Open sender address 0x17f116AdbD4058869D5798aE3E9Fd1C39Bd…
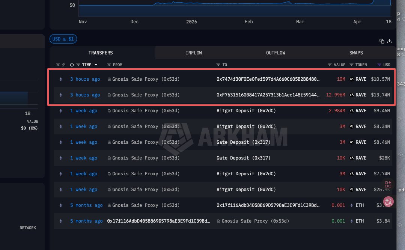 158,221
